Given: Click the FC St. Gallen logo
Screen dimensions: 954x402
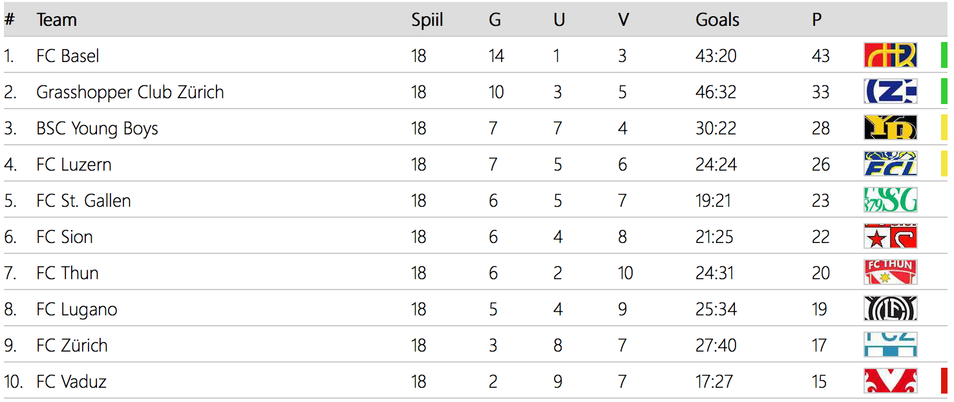Looking at the screenshot, I should click(890, 200).
